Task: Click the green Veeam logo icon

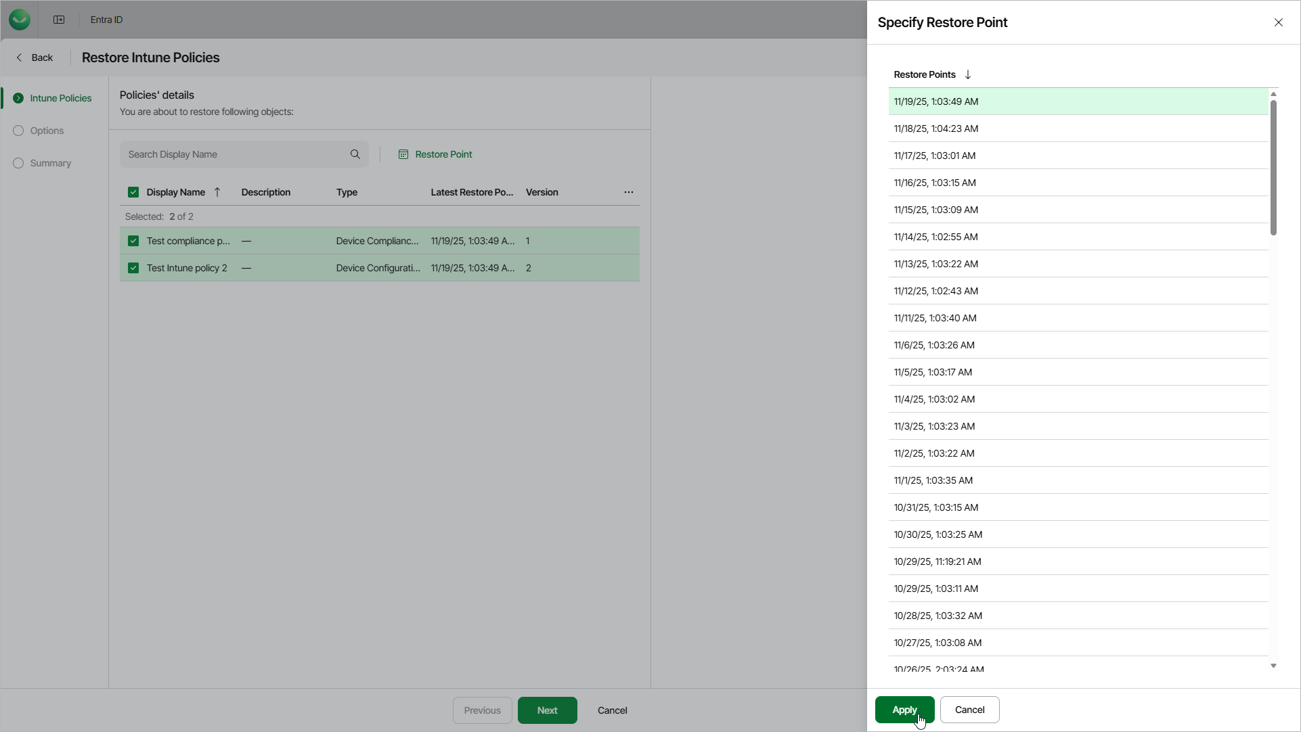Action: point(20,20)
